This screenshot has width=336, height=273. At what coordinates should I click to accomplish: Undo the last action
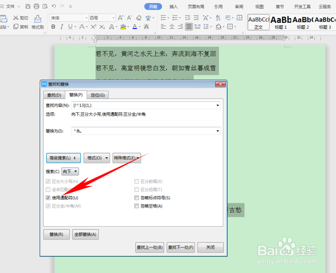pos(54,7)
